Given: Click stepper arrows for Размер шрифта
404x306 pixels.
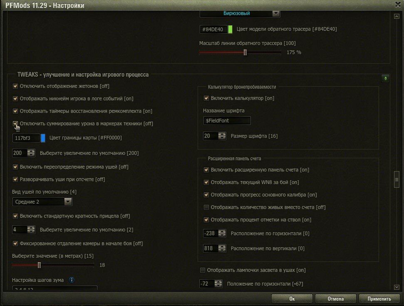Looking at the screenshot, I should pos(222,136).
